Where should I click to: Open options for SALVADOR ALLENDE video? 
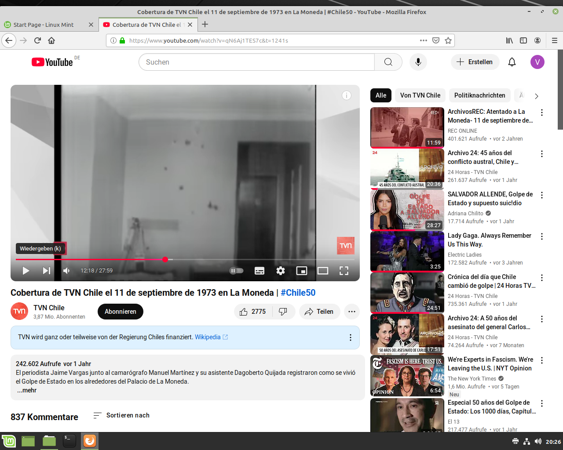pyautogui.click(x=542, y=195)
